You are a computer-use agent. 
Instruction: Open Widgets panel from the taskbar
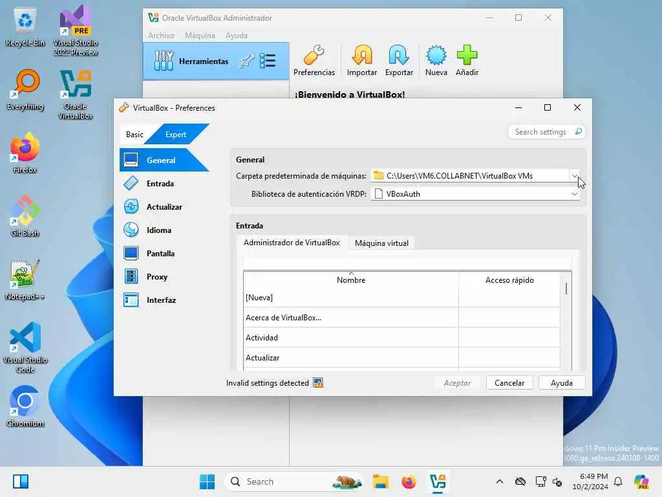20,481
